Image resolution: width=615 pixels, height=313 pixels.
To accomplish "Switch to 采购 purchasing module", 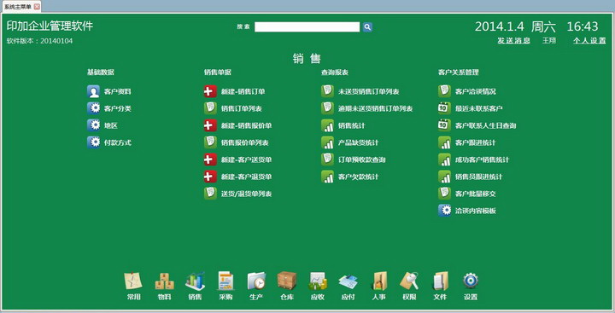I will [225, 286].
